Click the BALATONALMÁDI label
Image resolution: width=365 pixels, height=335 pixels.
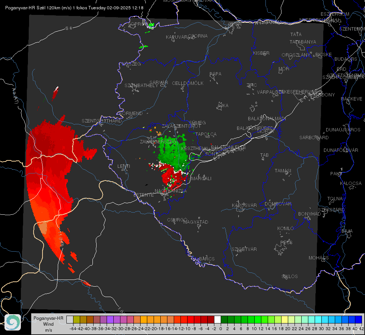267,119
